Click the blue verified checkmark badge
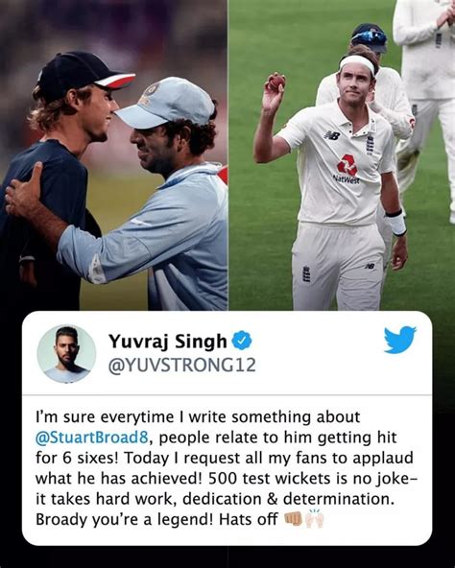This screenshot has width=455, height=568. pos(242,341)
